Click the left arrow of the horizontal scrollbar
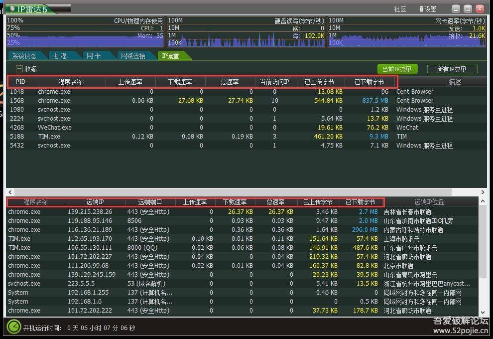This screenshot has width=493, height=339. pos(10,191)
